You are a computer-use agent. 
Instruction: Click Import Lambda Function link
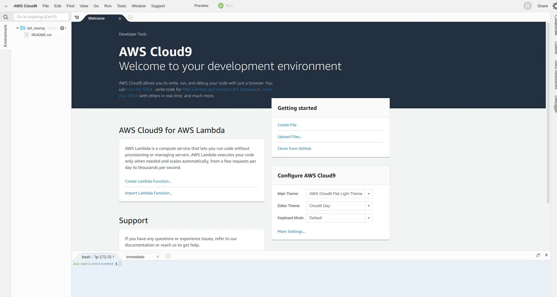[x=148, y=193]
